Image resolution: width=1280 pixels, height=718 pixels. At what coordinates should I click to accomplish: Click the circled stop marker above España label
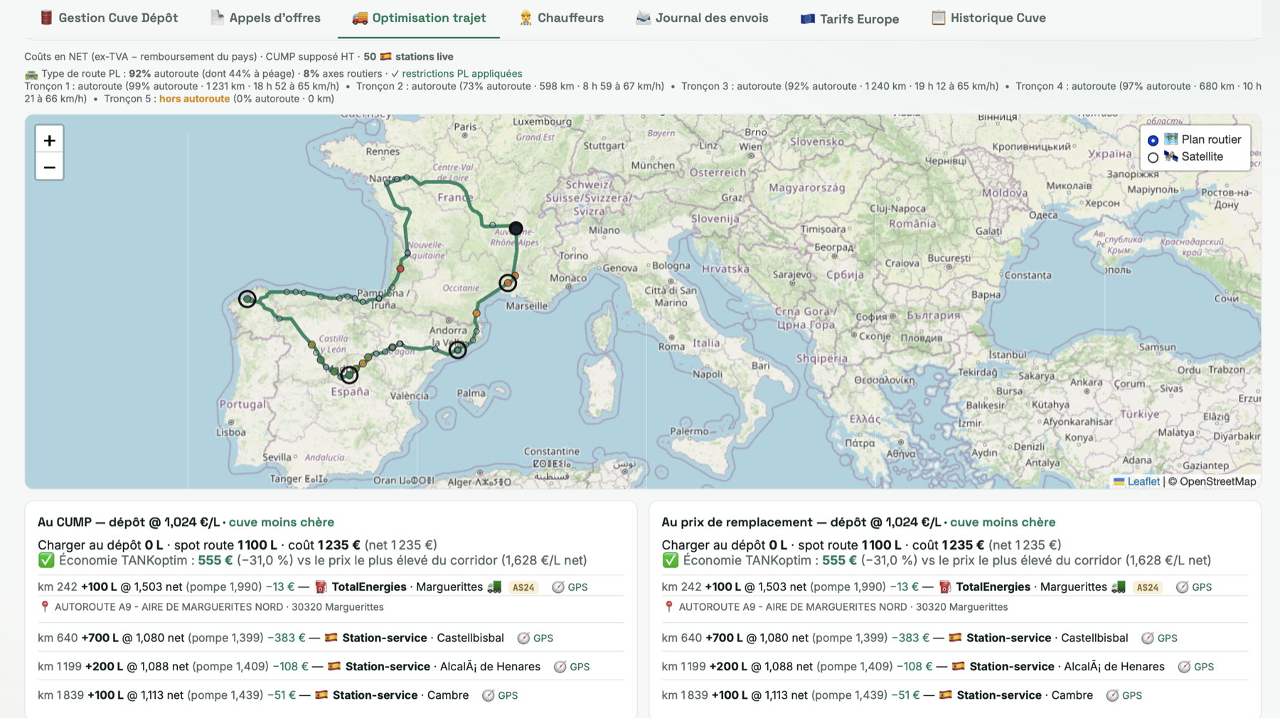348,374
